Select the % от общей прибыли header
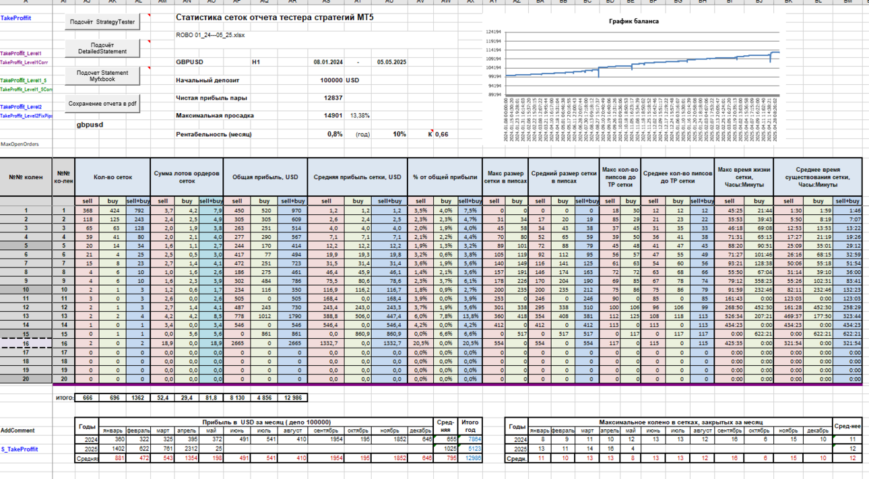Viewport: 869px width, 479px height. tap(445, 177)
